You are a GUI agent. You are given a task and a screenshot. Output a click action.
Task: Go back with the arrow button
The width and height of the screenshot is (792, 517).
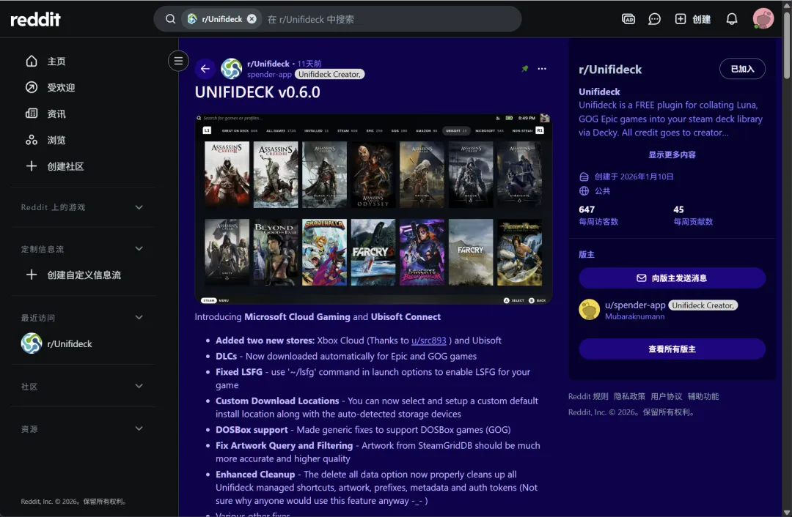pyautogui.click(x=205, y=69)
